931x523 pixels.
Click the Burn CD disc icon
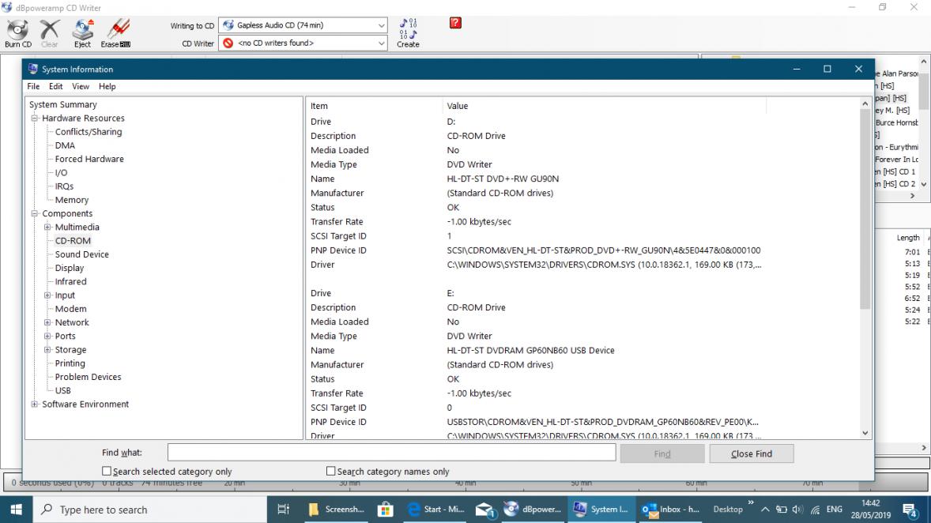[x=18, y=29]
